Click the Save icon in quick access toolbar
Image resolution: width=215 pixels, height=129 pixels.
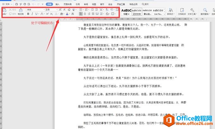(x=16, y=4)
